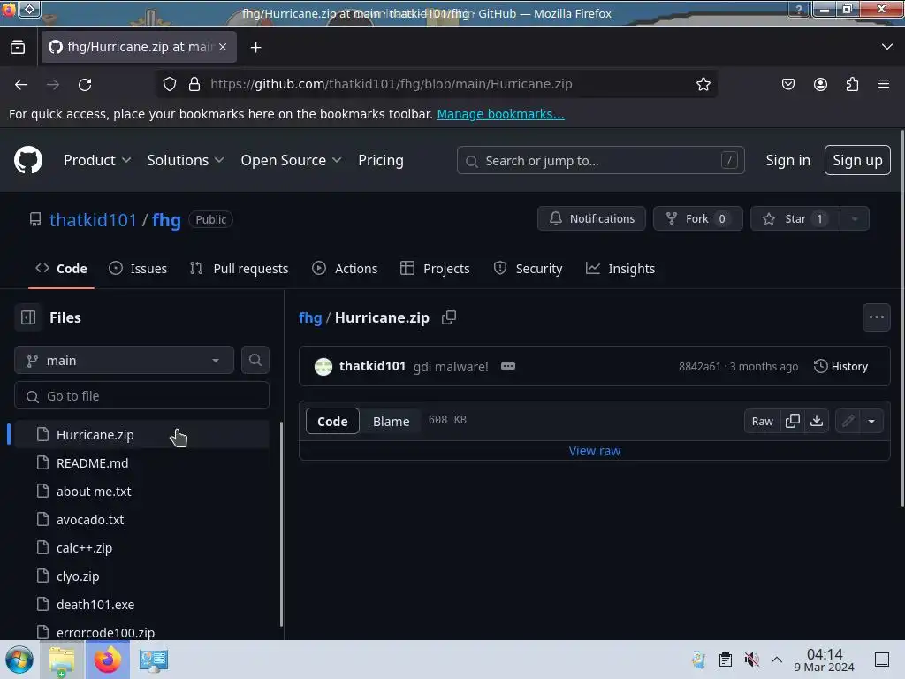
Task: Open the Save to Pocket icon
Action: coord(787,84)
